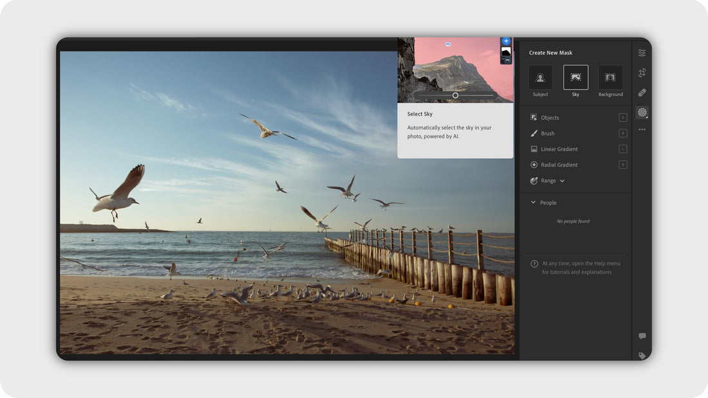Image resolution: width=708 pixels, height=398 pixels.
Task: Select the Crop tool
Action: coord(642,73)
